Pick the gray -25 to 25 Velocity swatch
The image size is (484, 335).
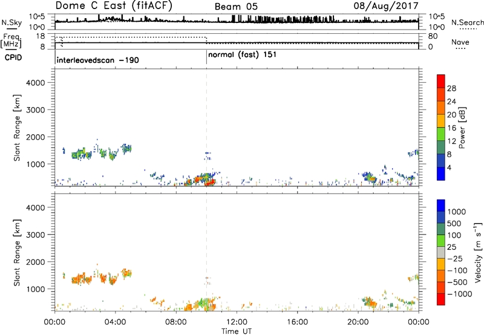click(441, 253)
